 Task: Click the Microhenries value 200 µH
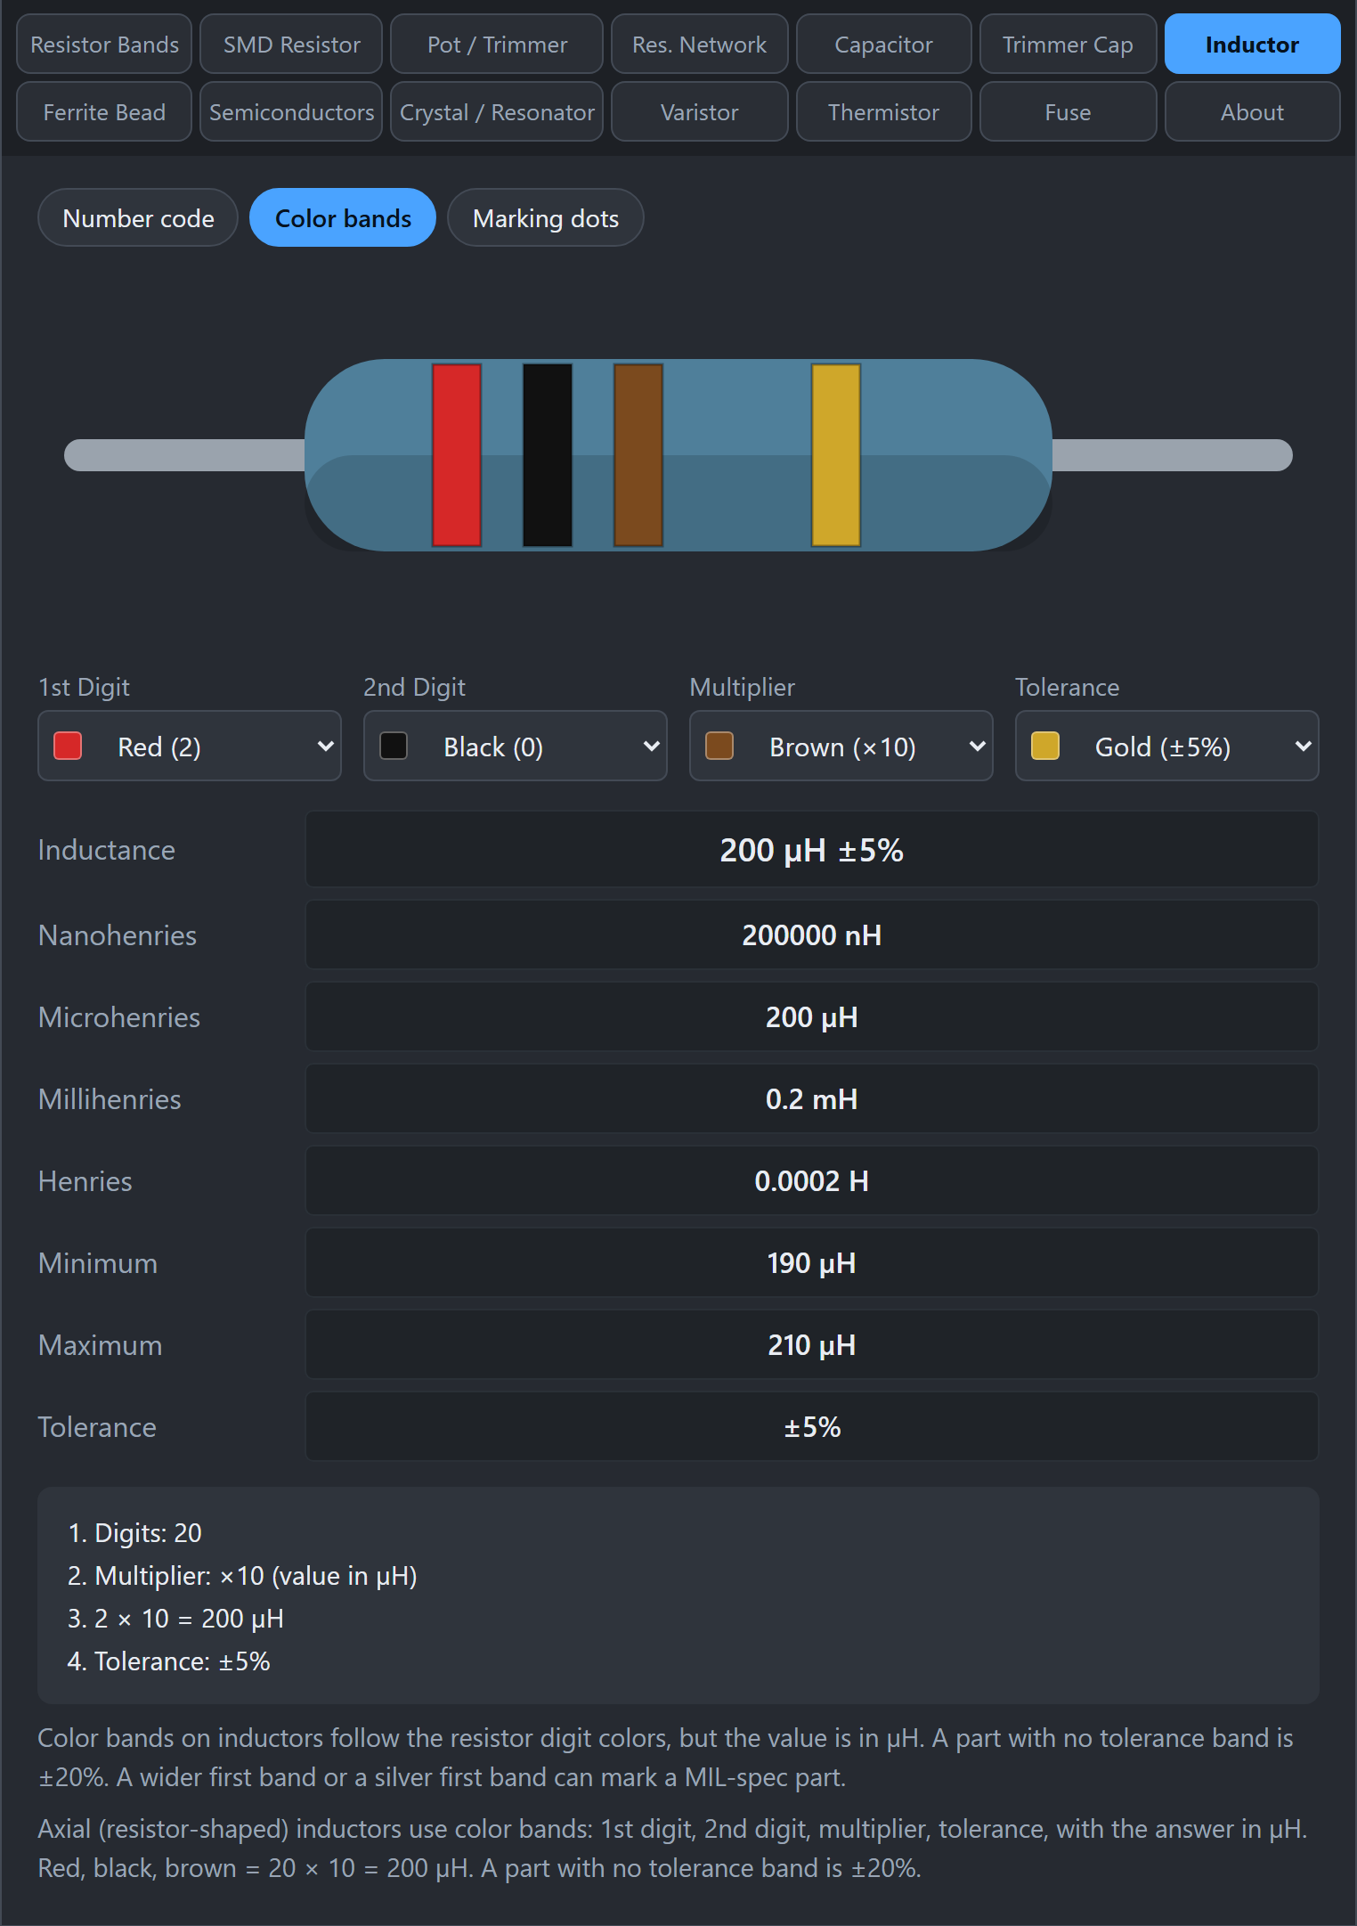812,1016
